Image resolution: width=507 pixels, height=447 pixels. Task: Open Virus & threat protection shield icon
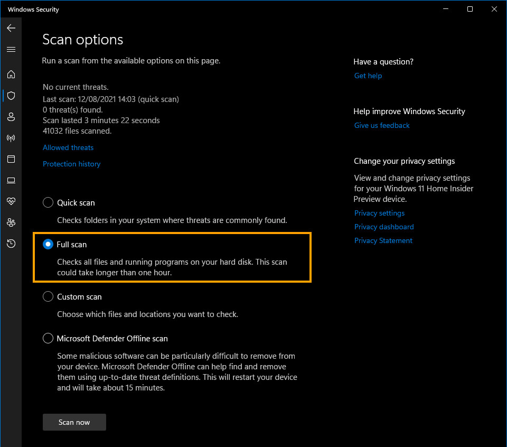coord(11,96)
